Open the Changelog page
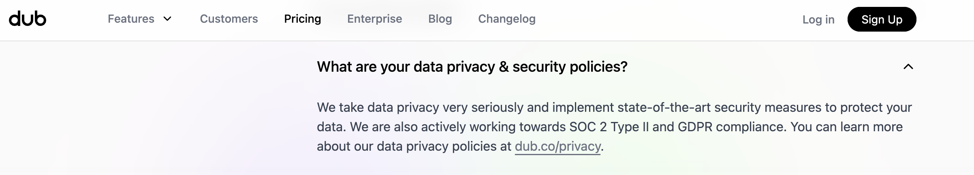The width and height of the screenshot is (974, 175). 507,19
